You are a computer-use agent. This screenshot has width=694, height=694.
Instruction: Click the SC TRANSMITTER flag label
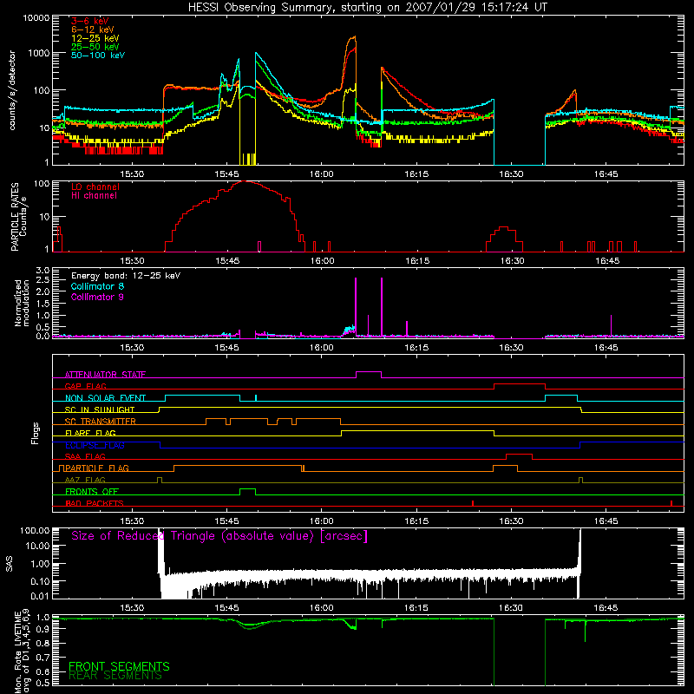(101, 422)
